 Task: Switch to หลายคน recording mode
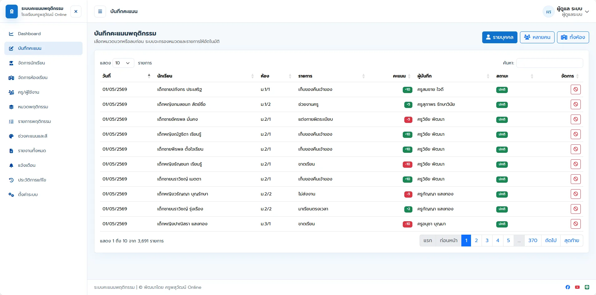537,37
